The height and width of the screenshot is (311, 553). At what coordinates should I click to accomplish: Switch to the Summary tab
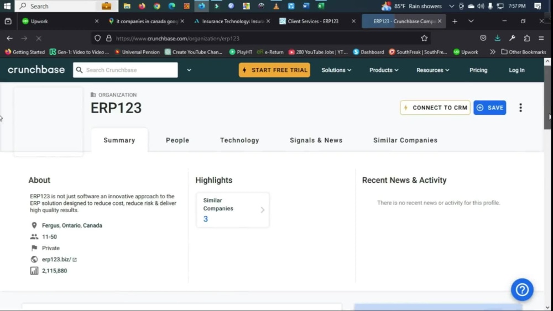point(119,140)
